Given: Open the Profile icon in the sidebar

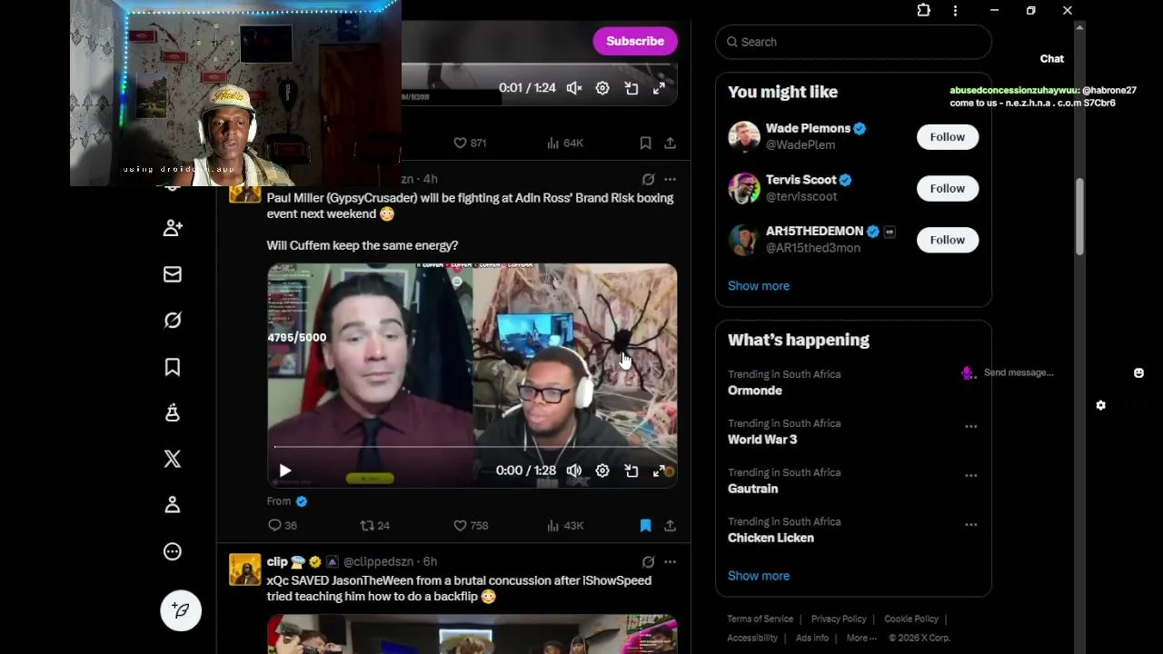Looking at the screenshot, I should [173, 505].
